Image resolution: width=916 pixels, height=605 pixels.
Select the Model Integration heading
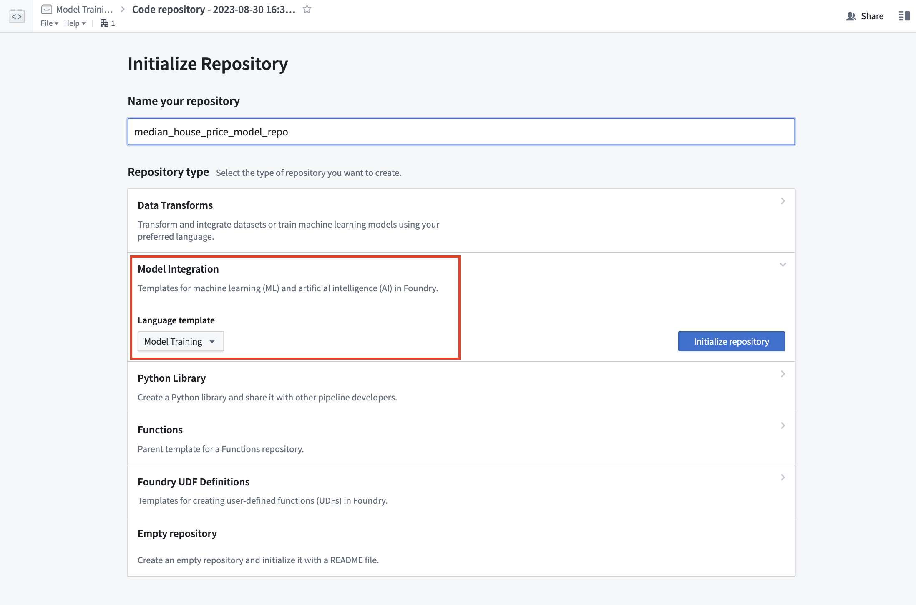coord(178,269)
